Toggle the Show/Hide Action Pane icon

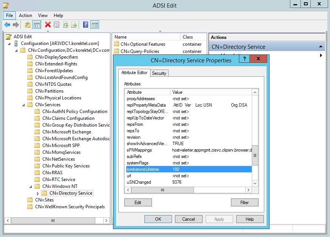coord(95,25)
